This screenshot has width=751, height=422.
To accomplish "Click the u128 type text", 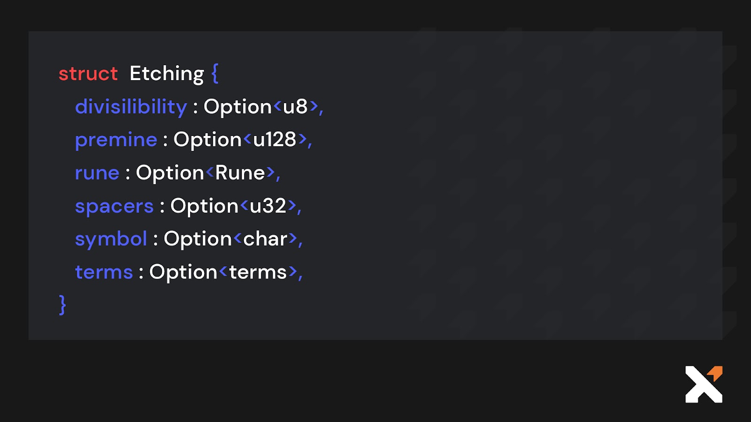I will click(x=275, y=140).
